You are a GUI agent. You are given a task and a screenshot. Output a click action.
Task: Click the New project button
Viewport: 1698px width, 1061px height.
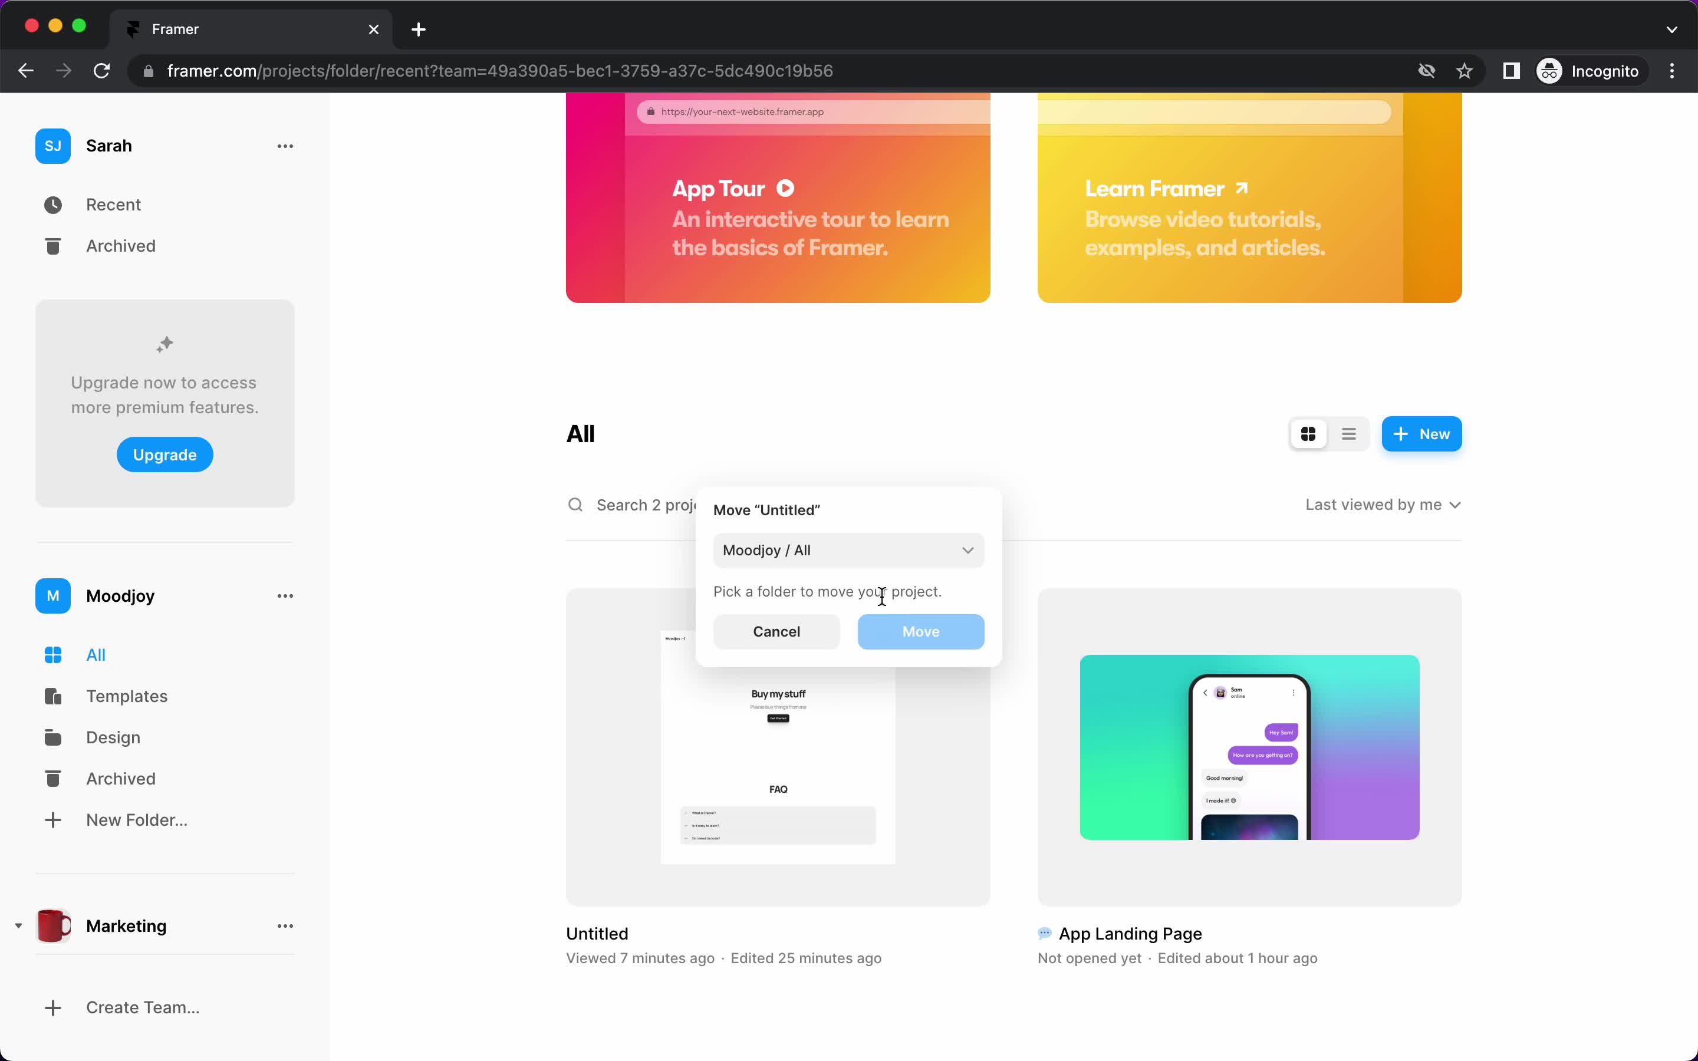[x=1420, y=434]
